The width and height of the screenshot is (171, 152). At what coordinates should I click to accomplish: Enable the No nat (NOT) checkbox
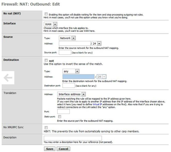(x=46, y=14)
